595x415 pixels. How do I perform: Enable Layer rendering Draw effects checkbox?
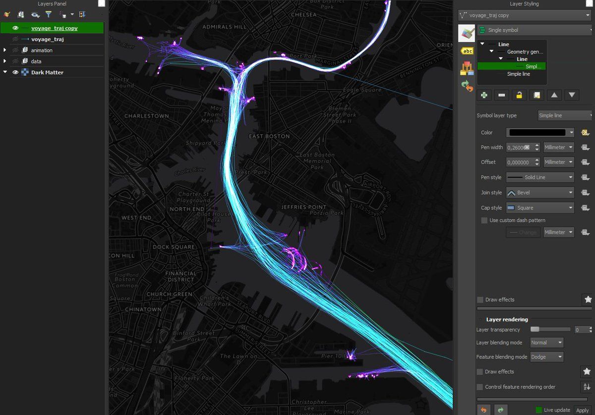point(480,371)
